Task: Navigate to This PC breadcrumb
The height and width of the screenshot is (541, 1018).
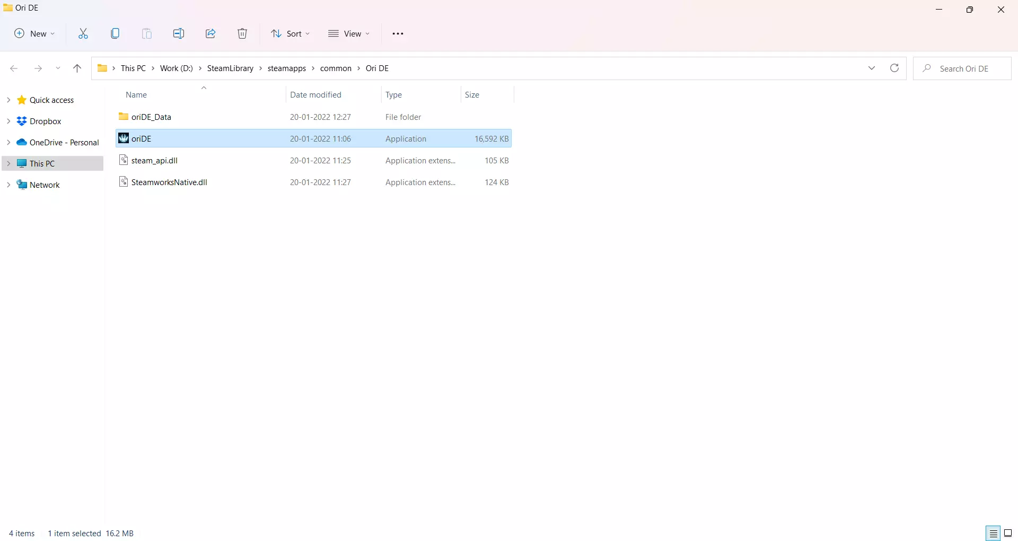Action: [133, 68]
